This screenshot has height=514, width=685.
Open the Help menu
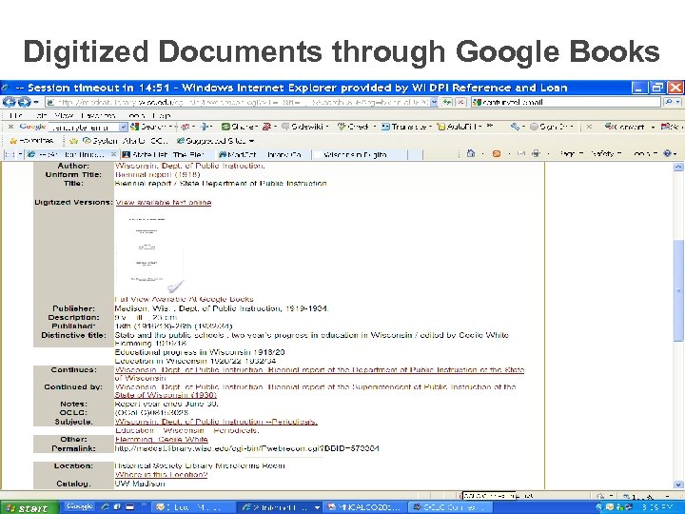pyautogui.click(x=162, y=115)
